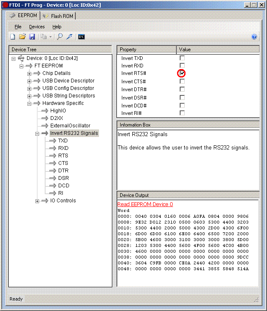
Task: Select the ExternalOscillator tree item
Action: (70, 126)
